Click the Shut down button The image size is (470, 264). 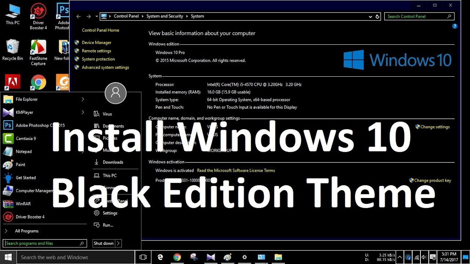[x=104, y=243]
